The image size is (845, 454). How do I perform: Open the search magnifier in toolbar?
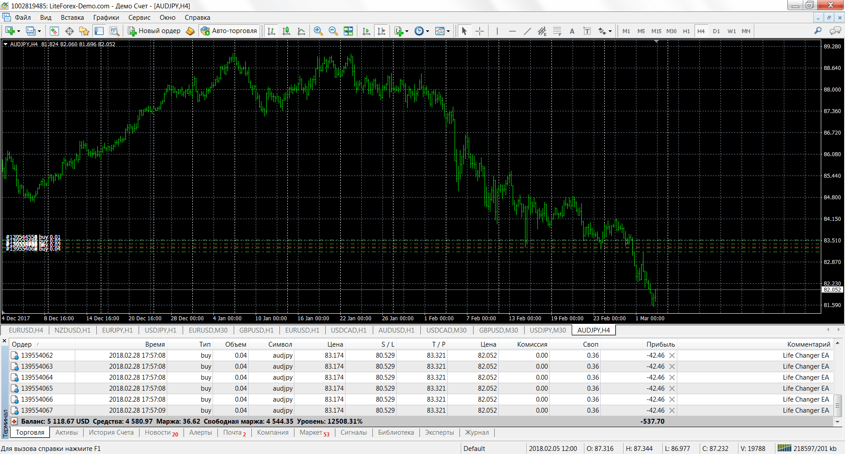pyautogui.click(x=818, y=31)
